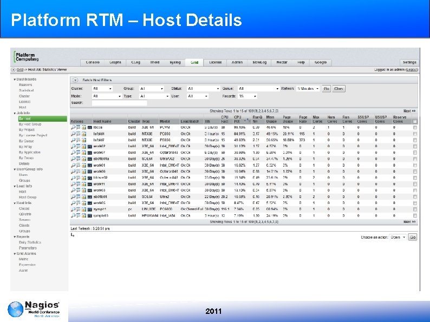Image resolution: width=430 pixels, height=322 pixels.
Task: Click the graph icon in the work01 row
Action: (x=84, y=165)
